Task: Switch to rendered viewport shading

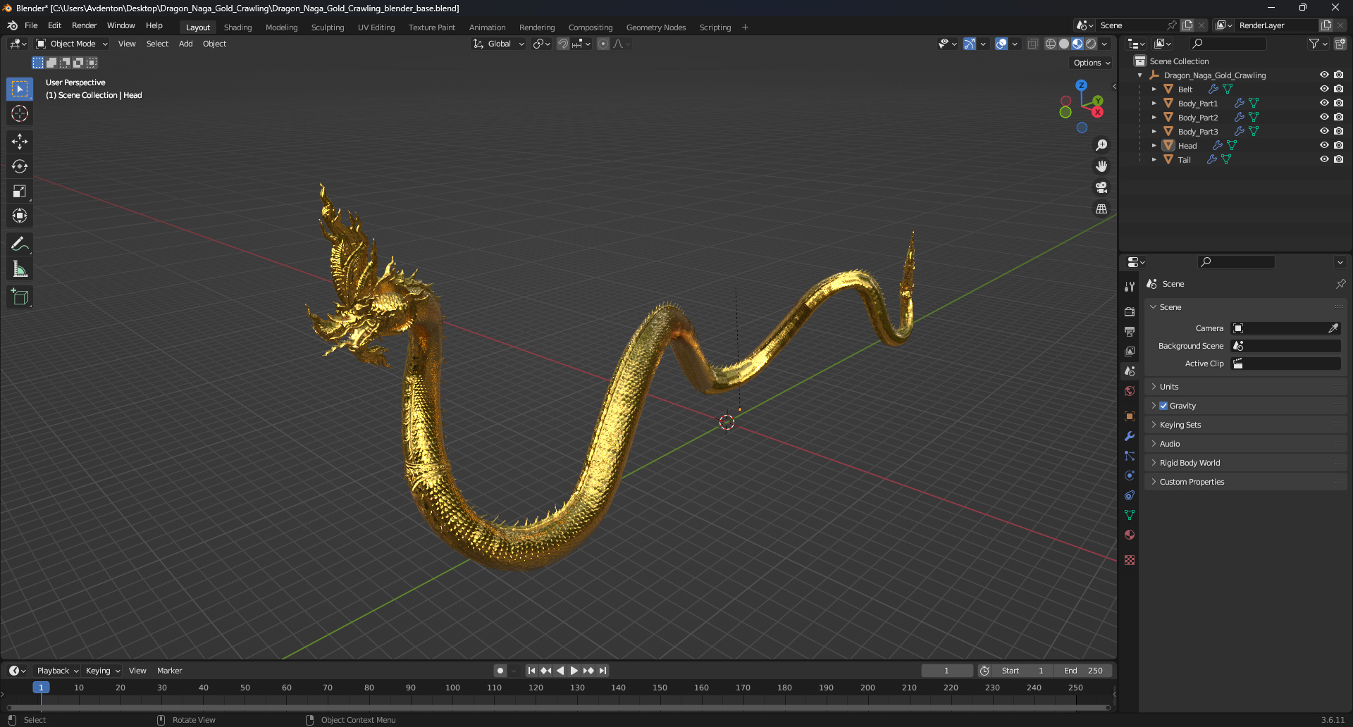Action: [x=1091, y=44]
